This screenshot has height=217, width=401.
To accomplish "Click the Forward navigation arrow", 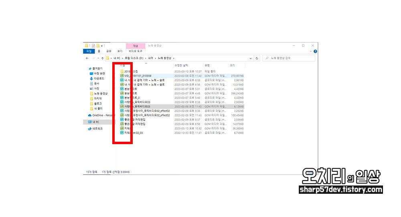I will point(93,58).
